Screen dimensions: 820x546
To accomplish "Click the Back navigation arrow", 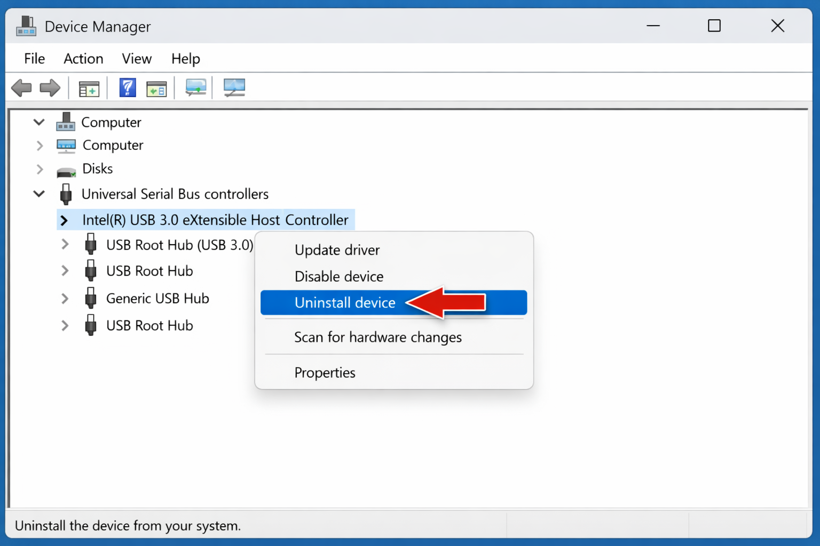I will [22, 87].
